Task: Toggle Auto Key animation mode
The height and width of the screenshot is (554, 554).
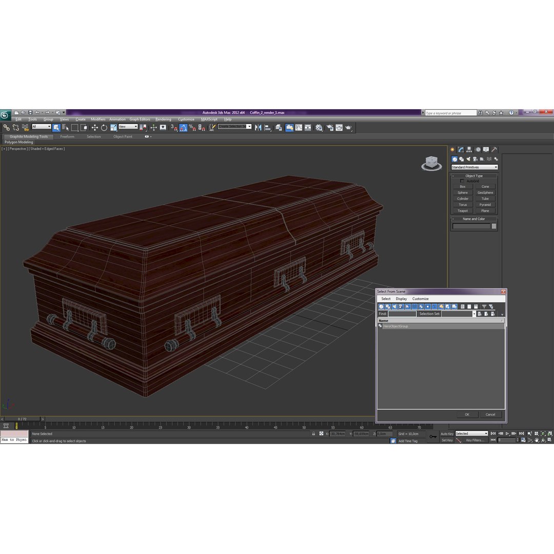Action: (x=447, y=433)
